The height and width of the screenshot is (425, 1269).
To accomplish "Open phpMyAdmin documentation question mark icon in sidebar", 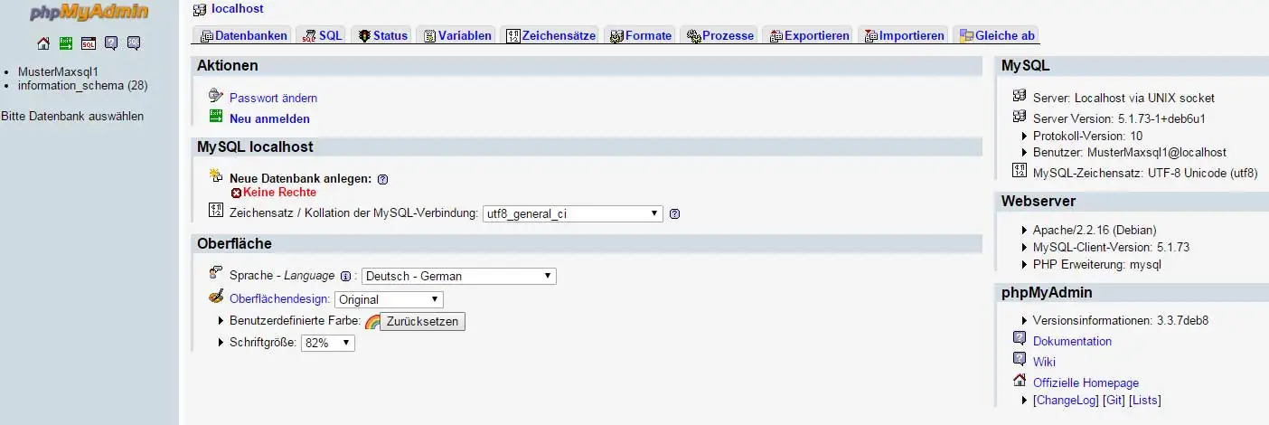I will [x=111, y=43].
